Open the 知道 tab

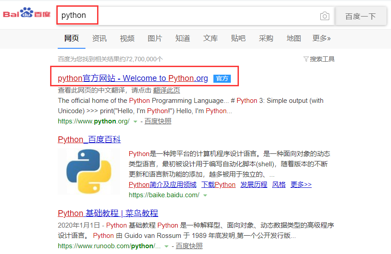(x=183, y=38)
